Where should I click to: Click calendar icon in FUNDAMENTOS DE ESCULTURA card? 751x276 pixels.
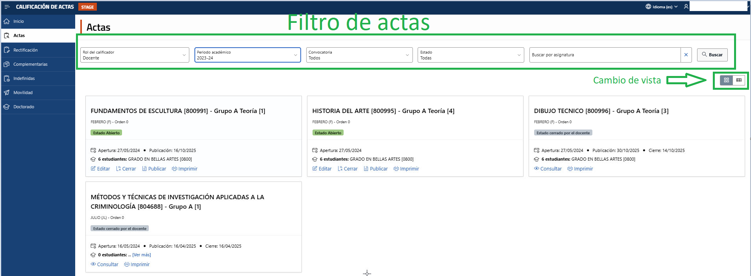93,150
